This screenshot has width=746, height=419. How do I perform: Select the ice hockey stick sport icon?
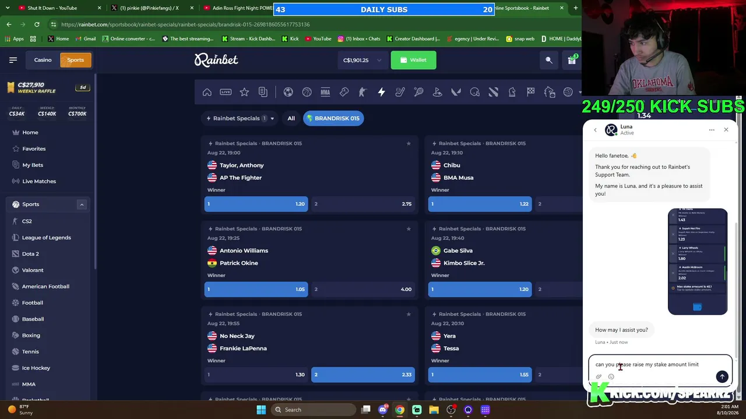400,92
